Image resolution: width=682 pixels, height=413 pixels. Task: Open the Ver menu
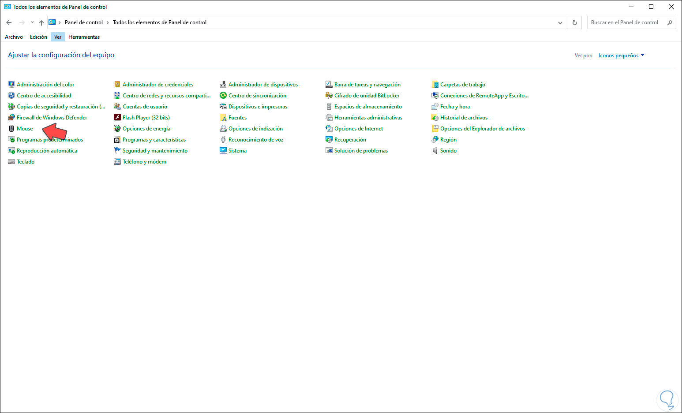[x=58, y=37]
